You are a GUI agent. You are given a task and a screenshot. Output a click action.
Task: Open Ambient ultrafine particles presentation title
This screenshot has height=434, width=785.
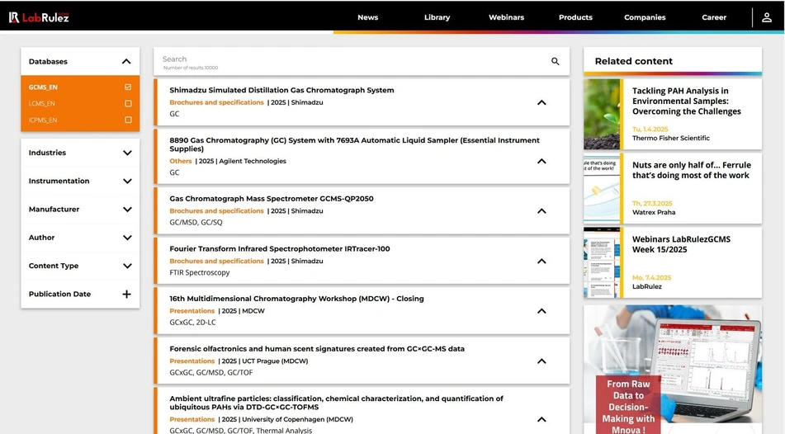tap(336, 403)
